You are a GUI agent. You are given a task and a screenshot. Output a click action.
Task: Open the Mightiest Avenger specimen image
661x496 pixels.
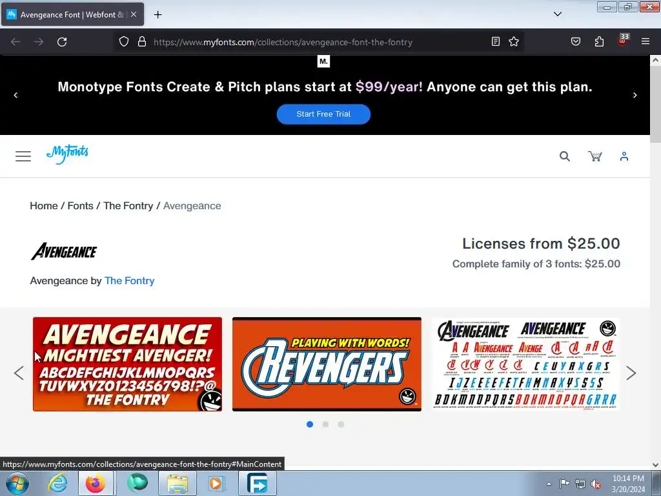tap(127, 364)
